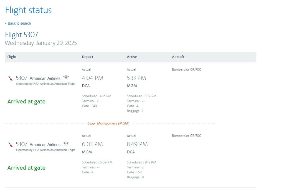The height and width of the screenshot is (188, 284).
Task: Select the DCA departure airport code
Action: coord(86,86)
